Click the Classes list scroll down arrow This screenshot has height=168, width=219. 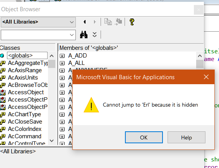click(x=52, y=141)
